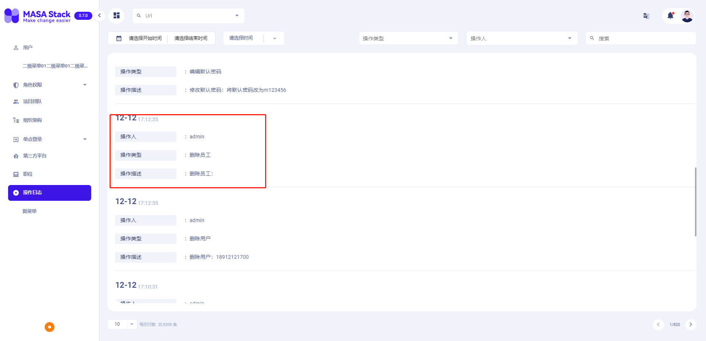Open the rows-per-page dropdown showing 10
The height and width of the screenshot is (341, 706).
[122, 324]
